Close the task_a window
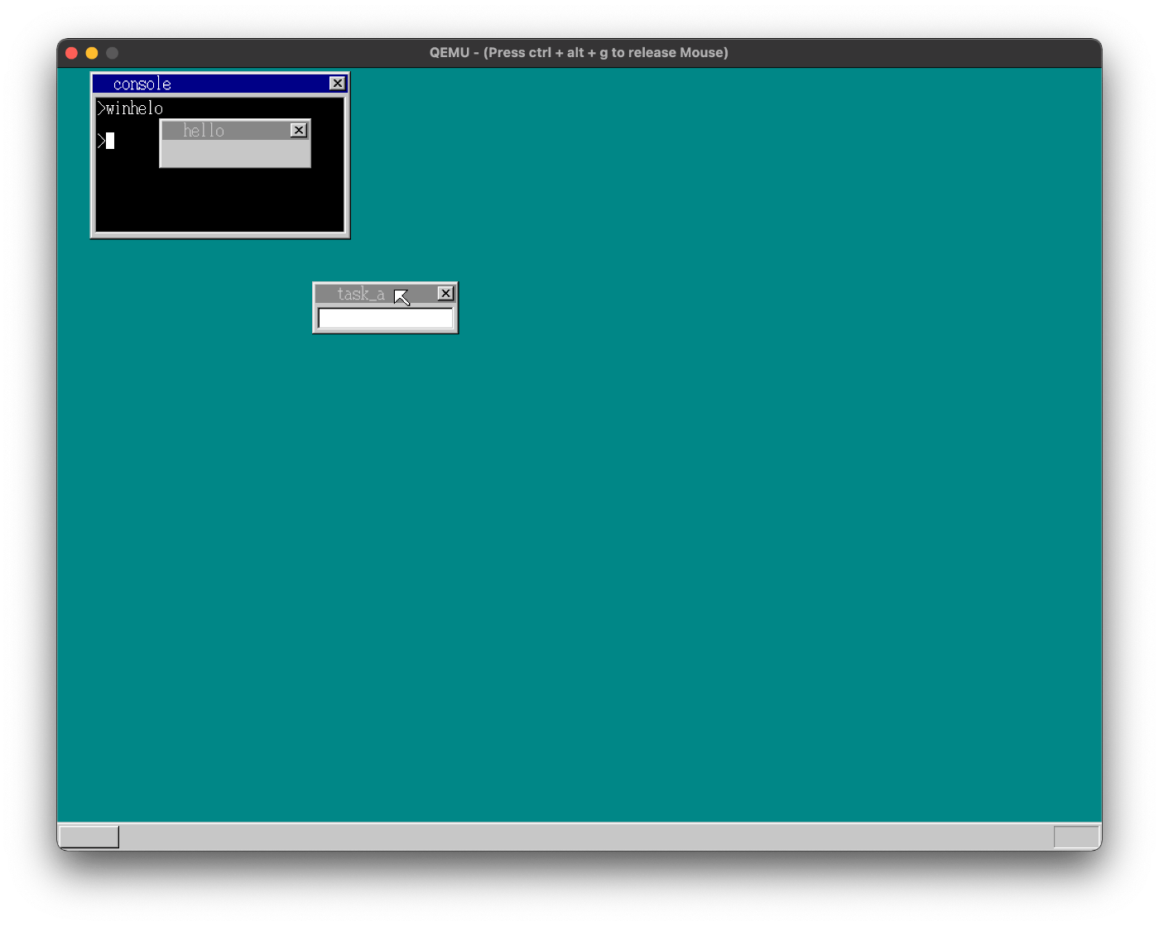This screenshot has width=1159, height=926. tap(445, 294)
